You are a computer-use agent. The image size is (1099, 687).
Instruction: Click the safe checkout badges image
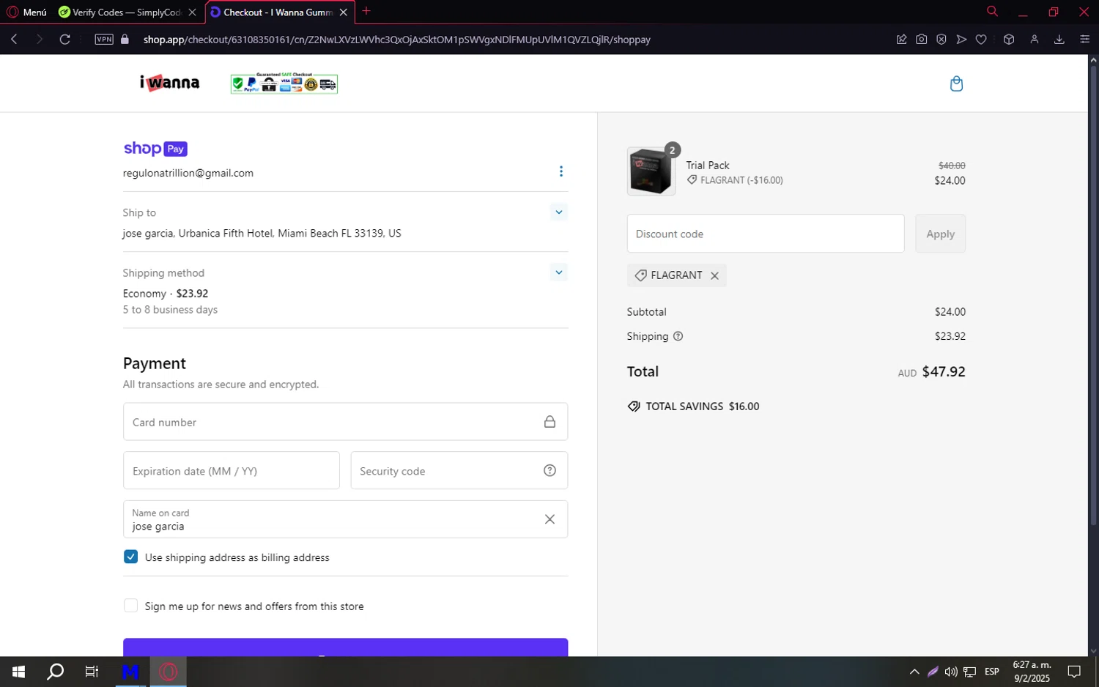click(284, 83)
